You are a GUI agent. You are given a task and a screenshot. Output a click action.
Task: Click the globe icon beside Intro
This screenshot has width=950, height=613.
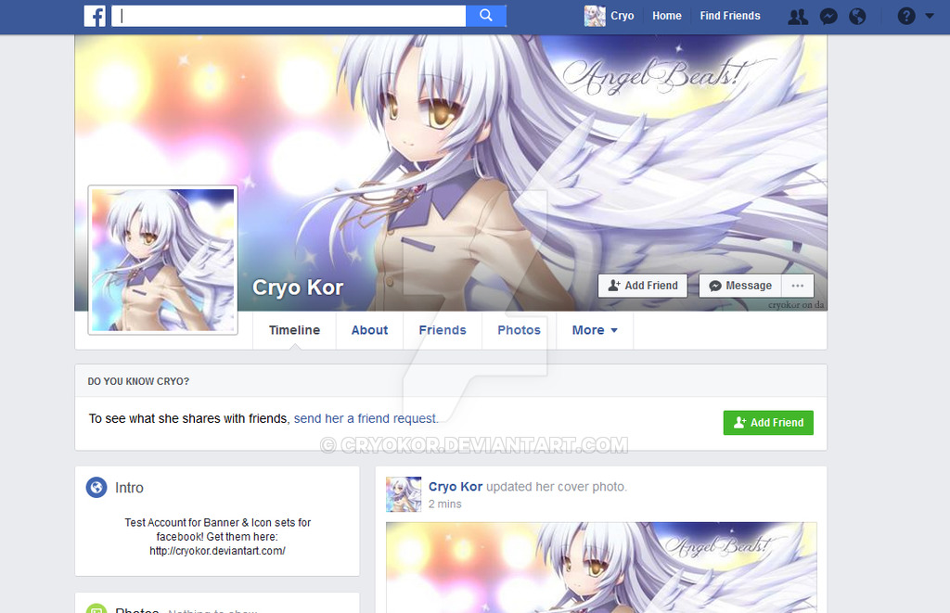pyautogui.click(x=96, y=487)
